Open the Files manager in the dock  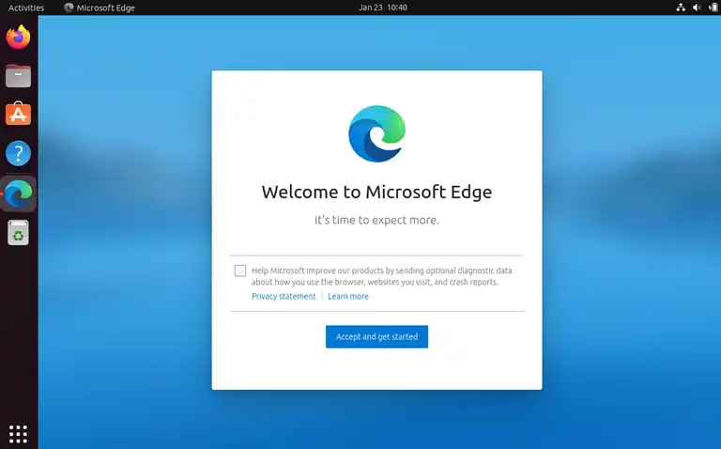(x=19, y=76)
